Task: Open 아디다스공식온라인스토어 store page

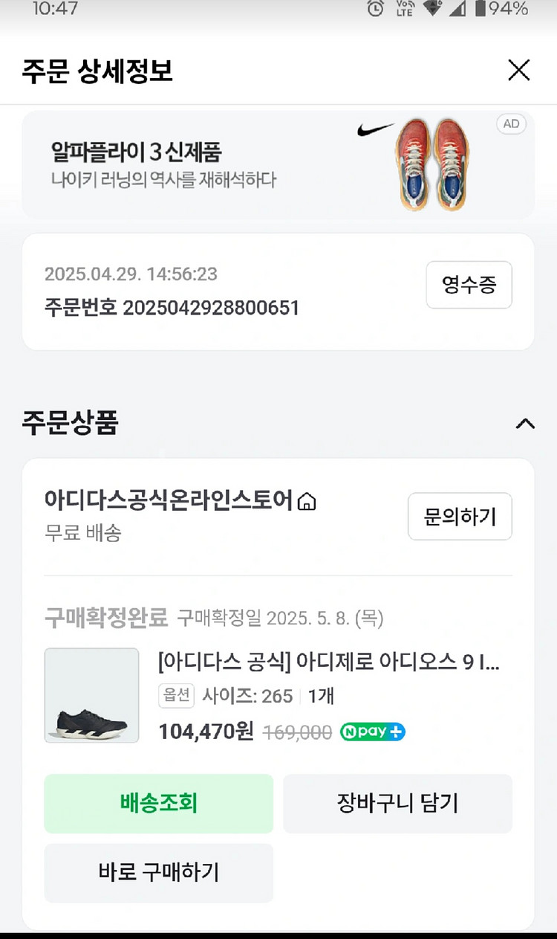Action: pos(169,500)
